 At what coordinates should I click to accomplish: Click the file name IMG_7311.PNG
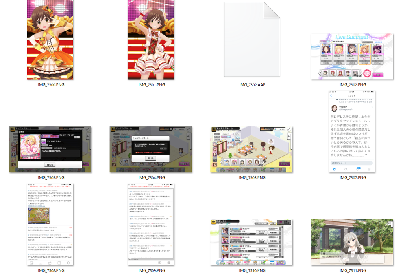pos(353,271)
